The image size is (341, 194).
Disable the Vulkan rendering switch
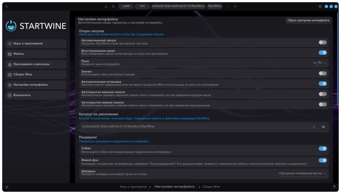pyautogui.click(x=322, y=149)
